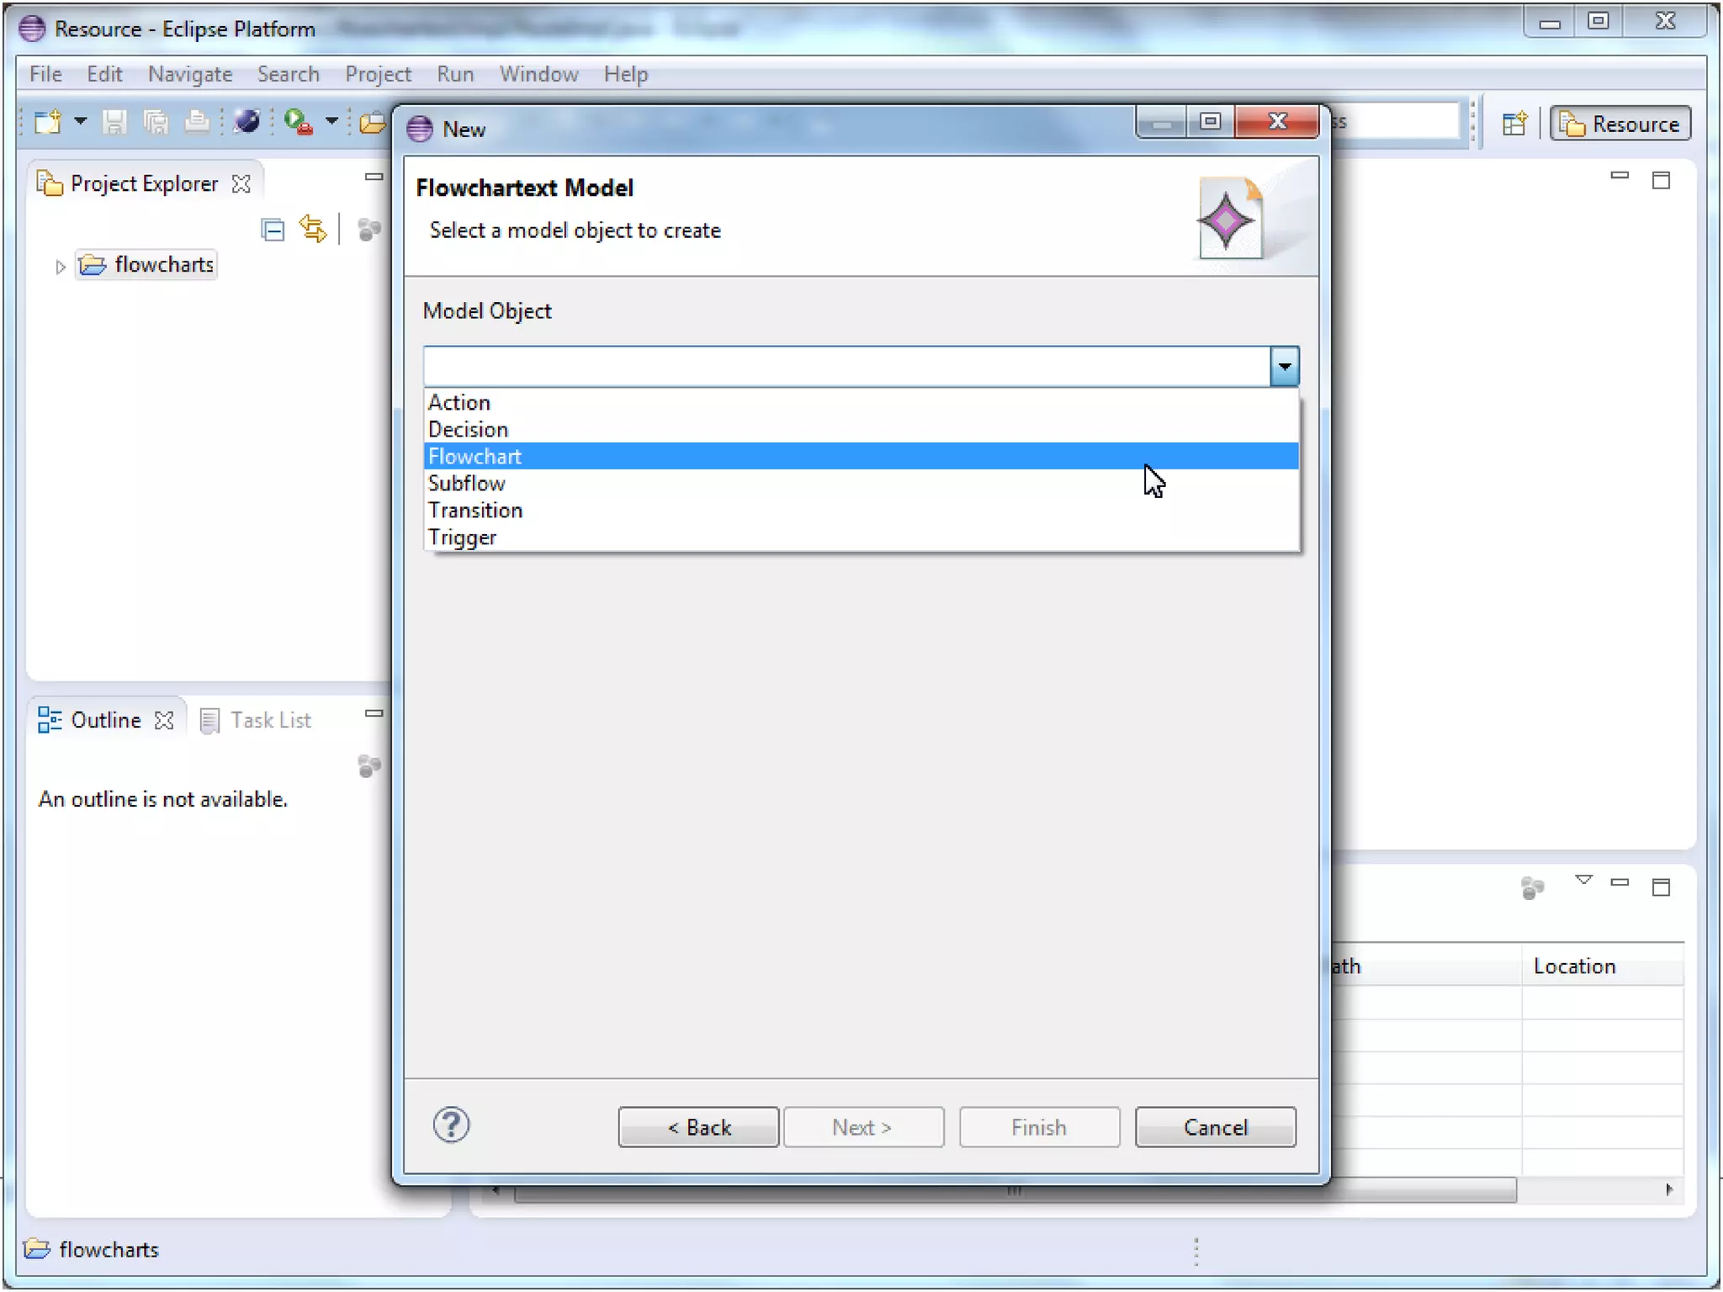Click the Collapse All icon in Project Explorer

[x=273, y=230]
